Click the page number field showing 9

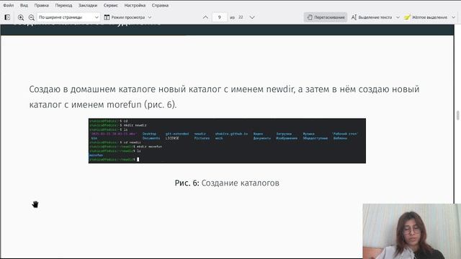[x=219, y=17]
